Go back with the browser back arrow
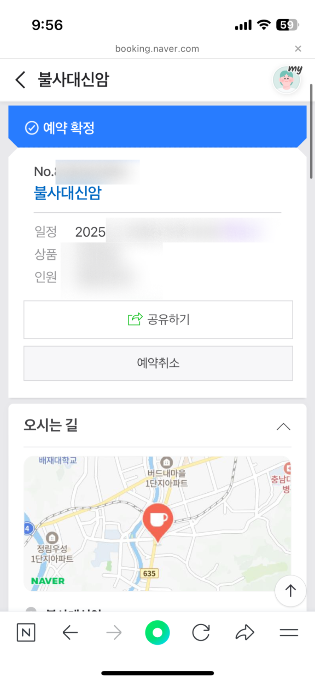This screenshot has width=315, height=682. (x=70, y=632)
